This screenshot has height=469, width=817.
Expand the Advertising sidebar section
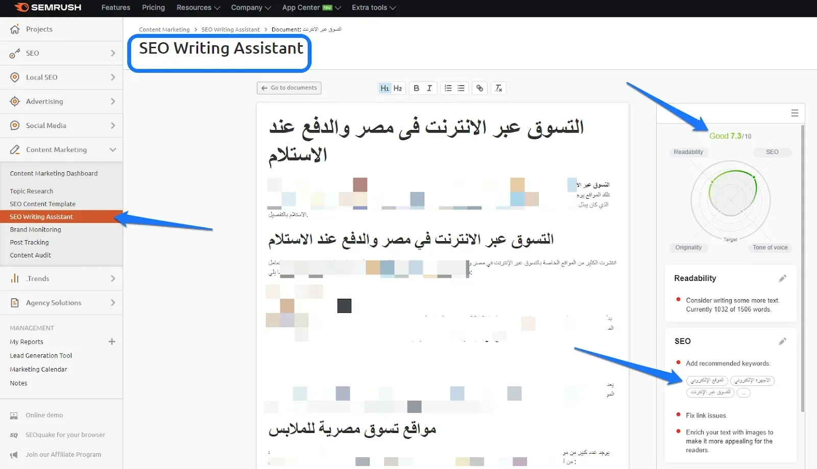click(x=113, y=101)
